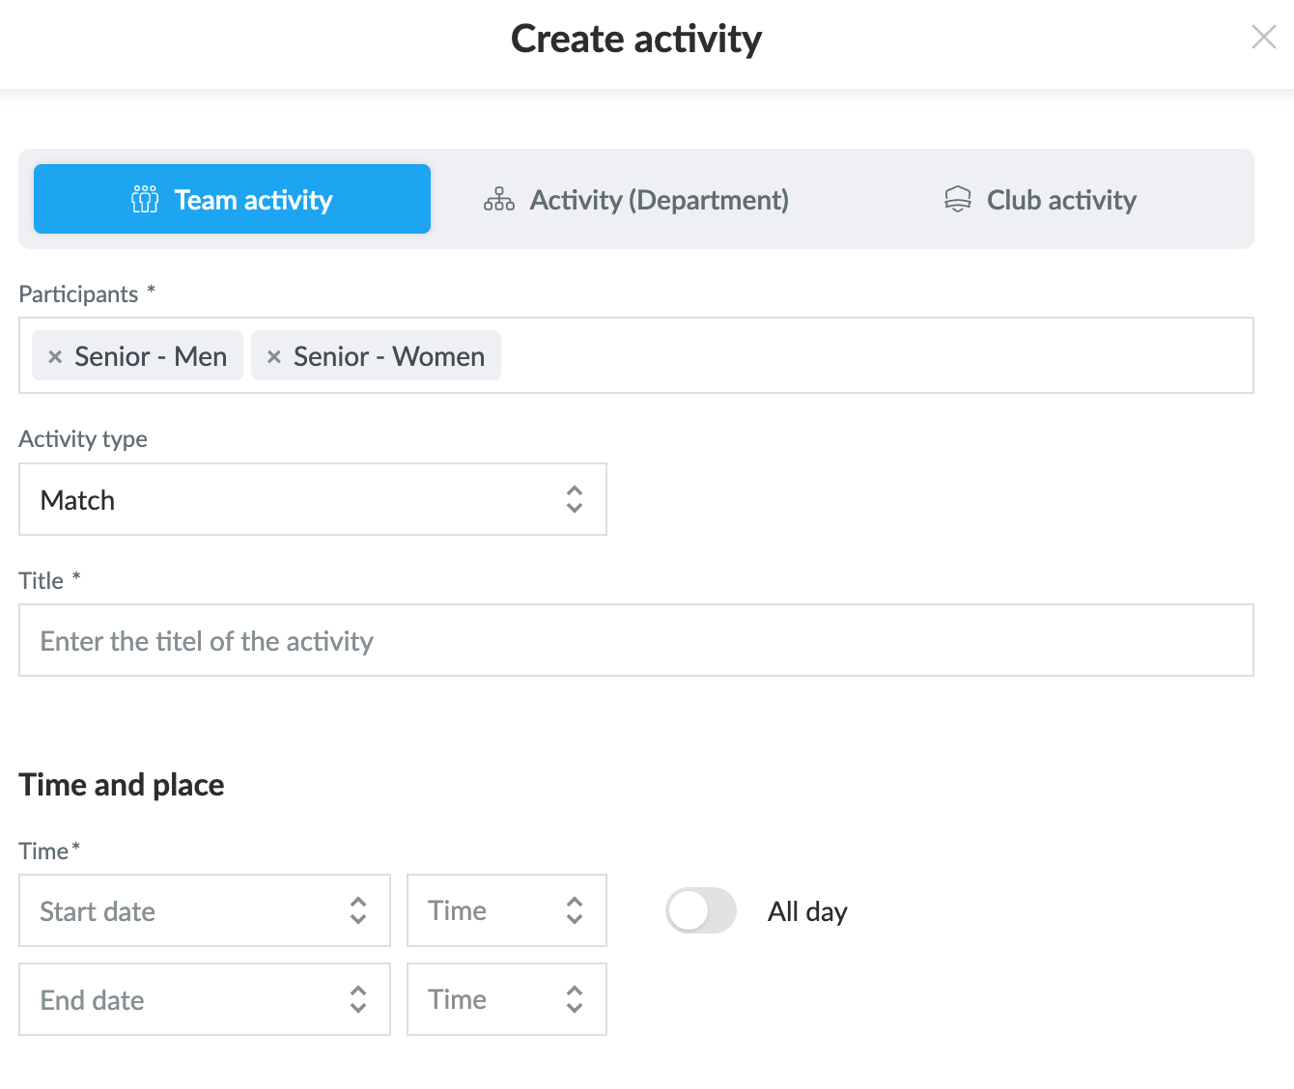The height and width of the screenshot is (1089, 1294).
Task: Toggle All day for the activity time
Action: click(x=701, y=910)
